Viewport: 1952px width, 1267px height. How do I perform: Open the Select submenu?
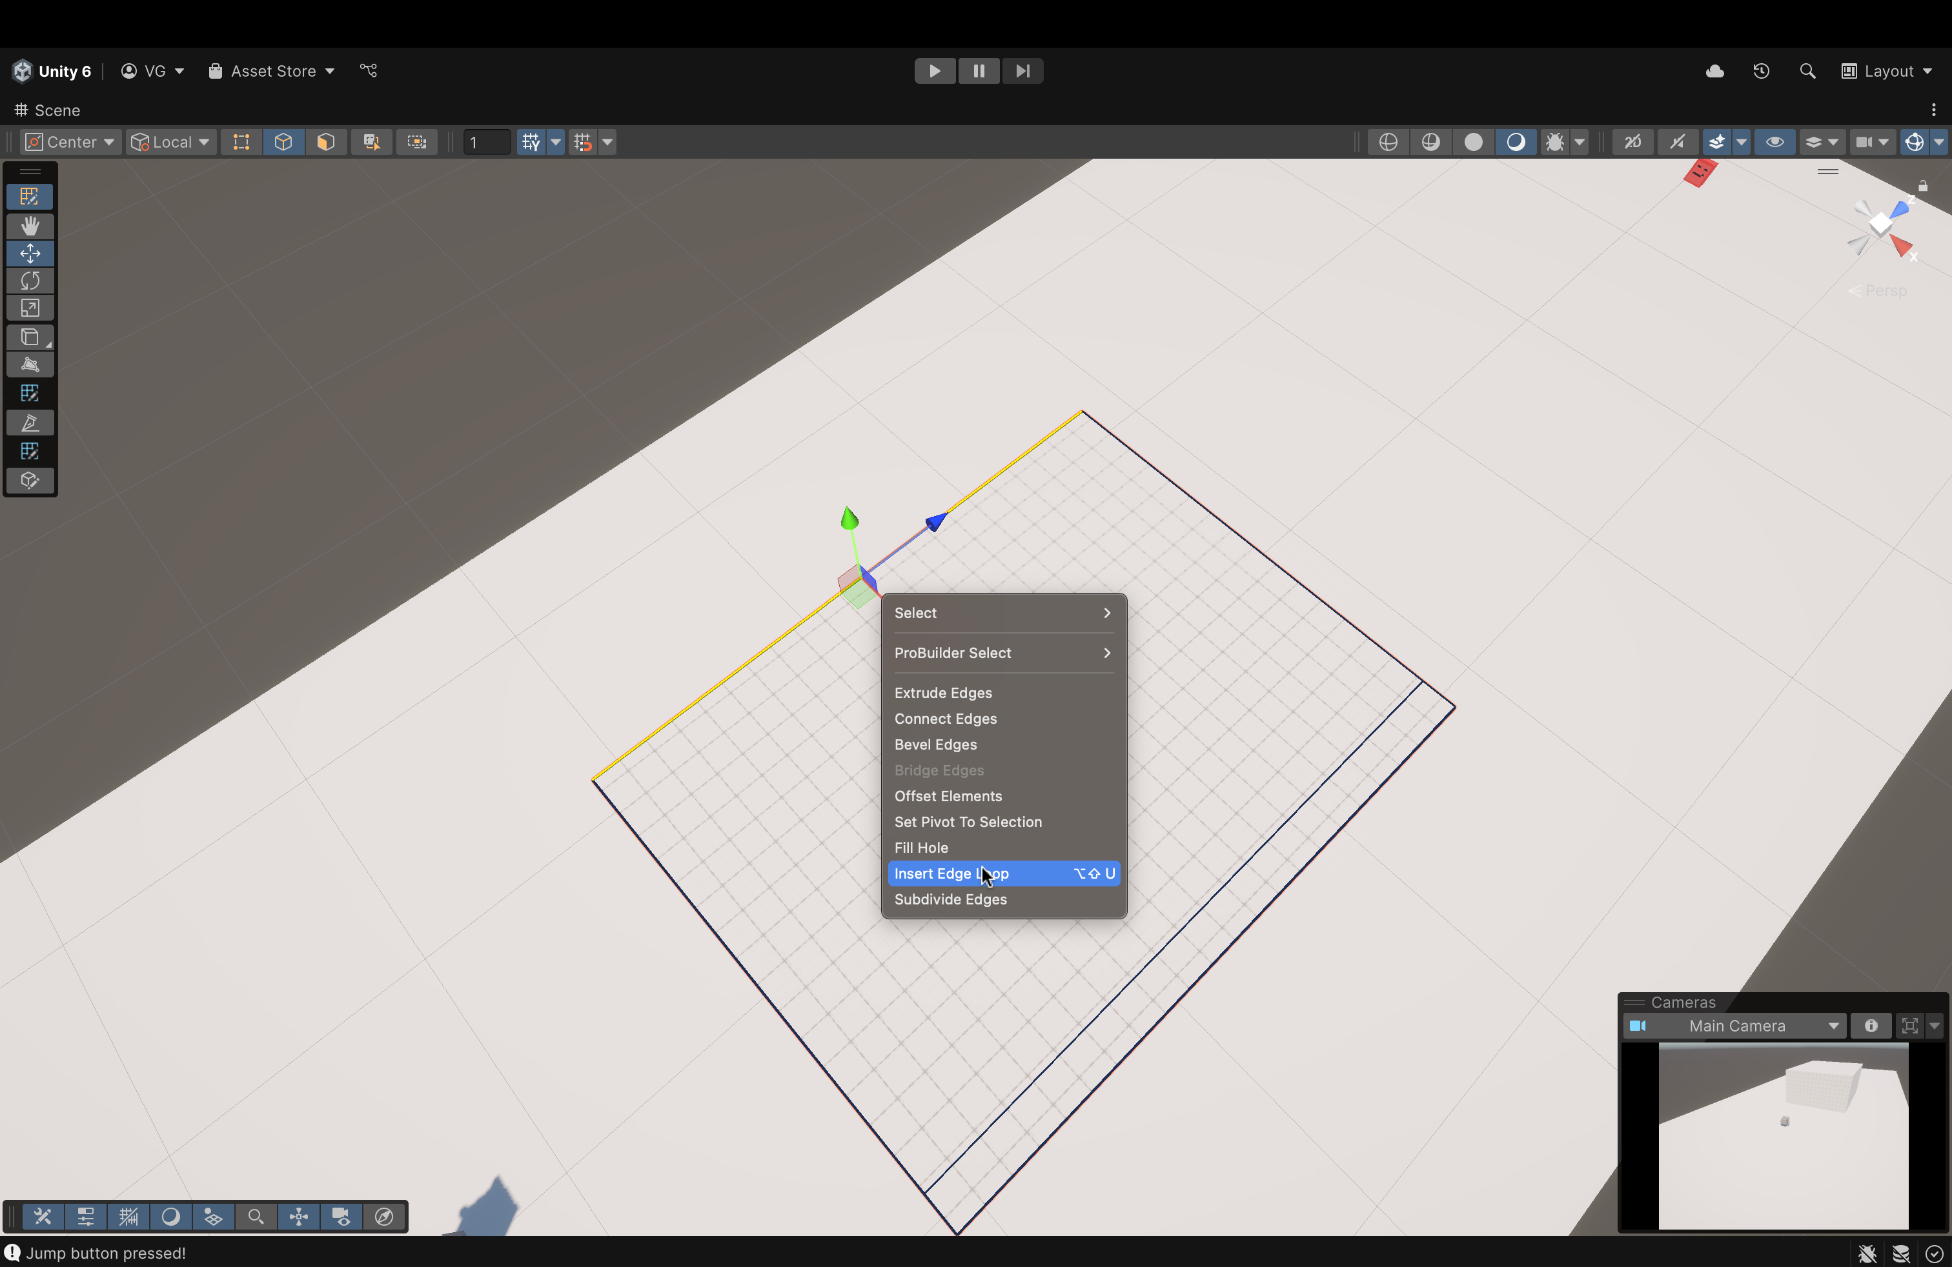1003,613
